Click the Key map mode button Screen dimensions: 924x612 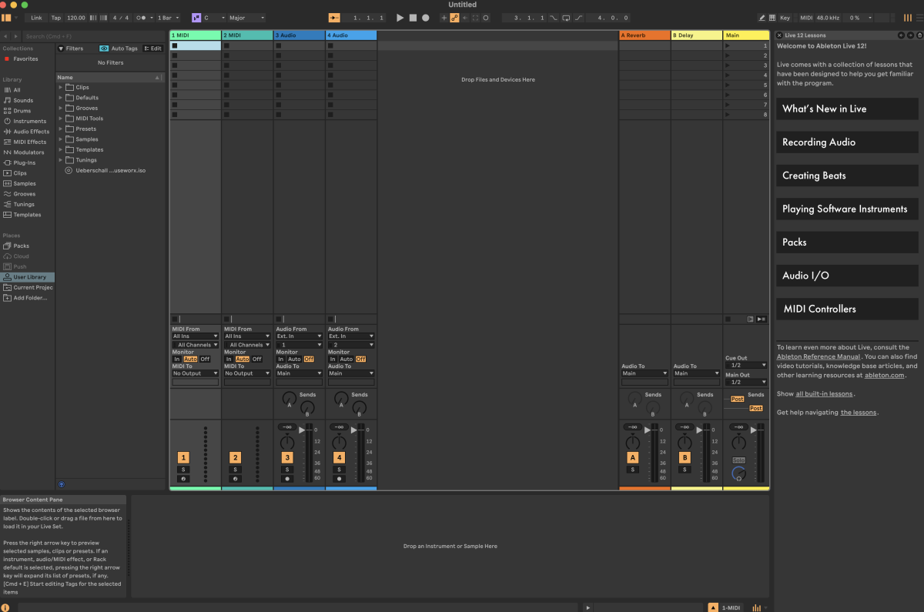(785, 17)
